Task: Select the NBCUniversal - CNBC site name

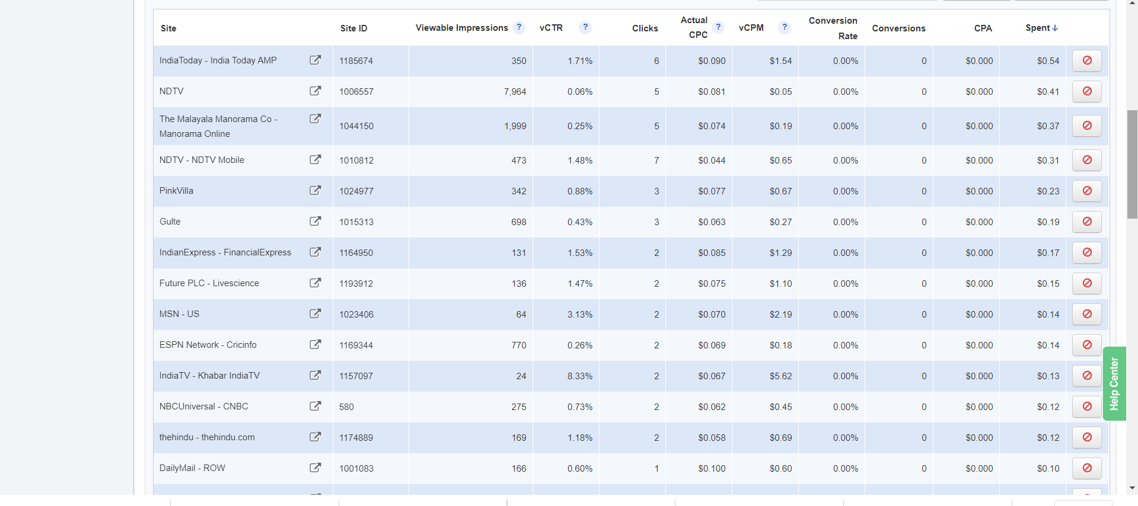Action: coord(203,406)
